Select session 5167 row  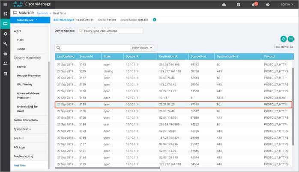click(x=173, y=144)
